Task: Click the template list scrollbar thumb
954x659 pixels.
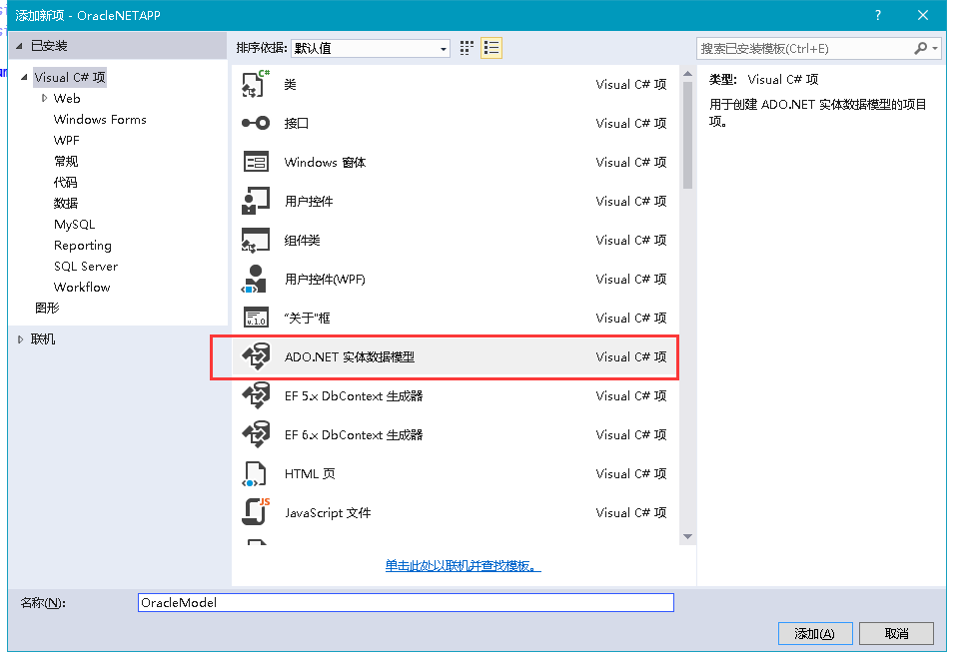Action: pos(687,135)
